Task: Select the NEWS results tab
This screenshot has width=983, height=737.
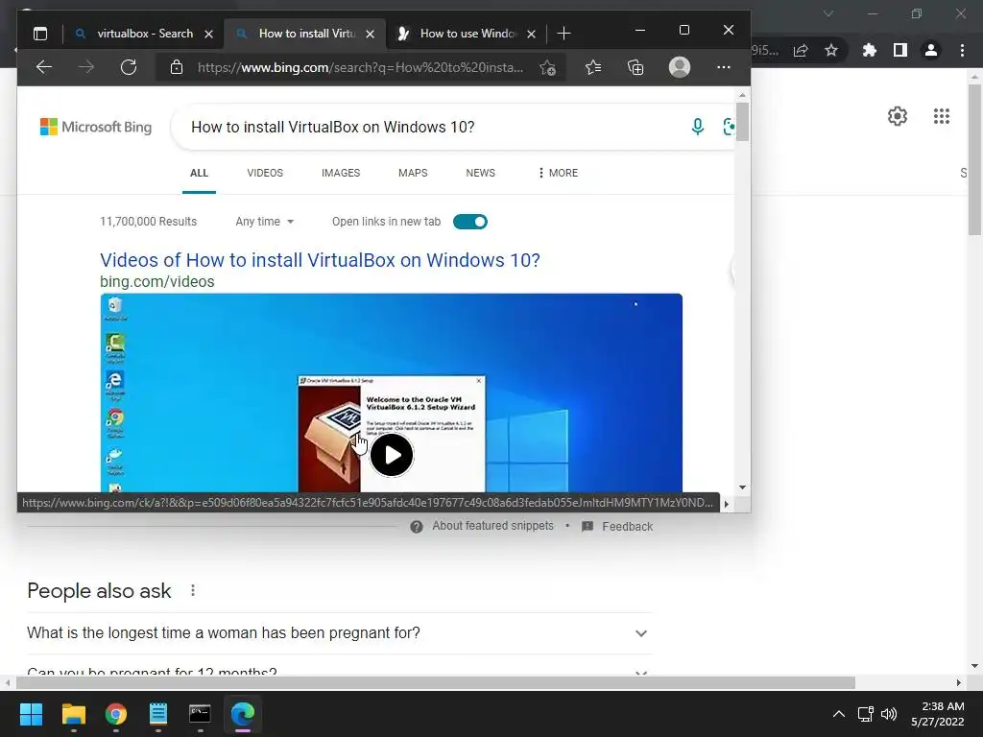Action: coord(480,173)
